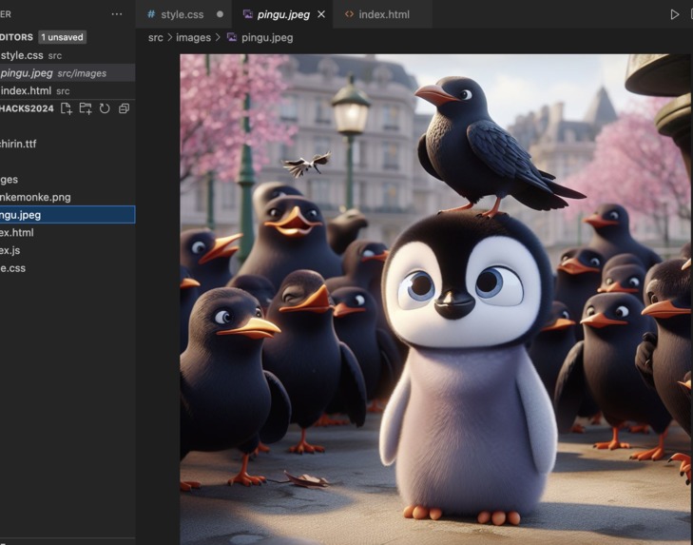Open index.html from open editors list
Image resolution: width=693 pixels, height=545 pixels.
pos(26,90)
